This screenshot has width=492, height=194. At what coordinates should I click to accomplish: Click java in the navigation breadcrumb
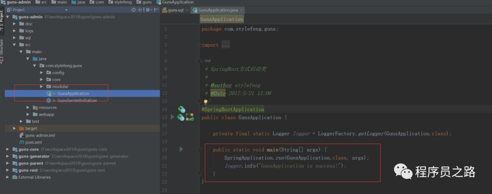pyautogui.click(x=81, y=2)
